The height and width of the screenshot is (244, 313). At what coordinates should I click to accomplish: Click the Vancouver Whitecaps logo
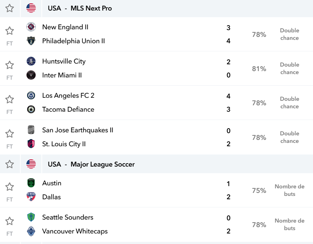pyautogui.click(x=31, y=231)
